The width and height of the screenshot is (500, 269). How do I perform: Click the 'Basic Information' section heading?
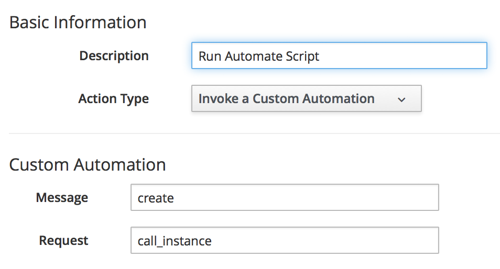[x=78, y=23]
